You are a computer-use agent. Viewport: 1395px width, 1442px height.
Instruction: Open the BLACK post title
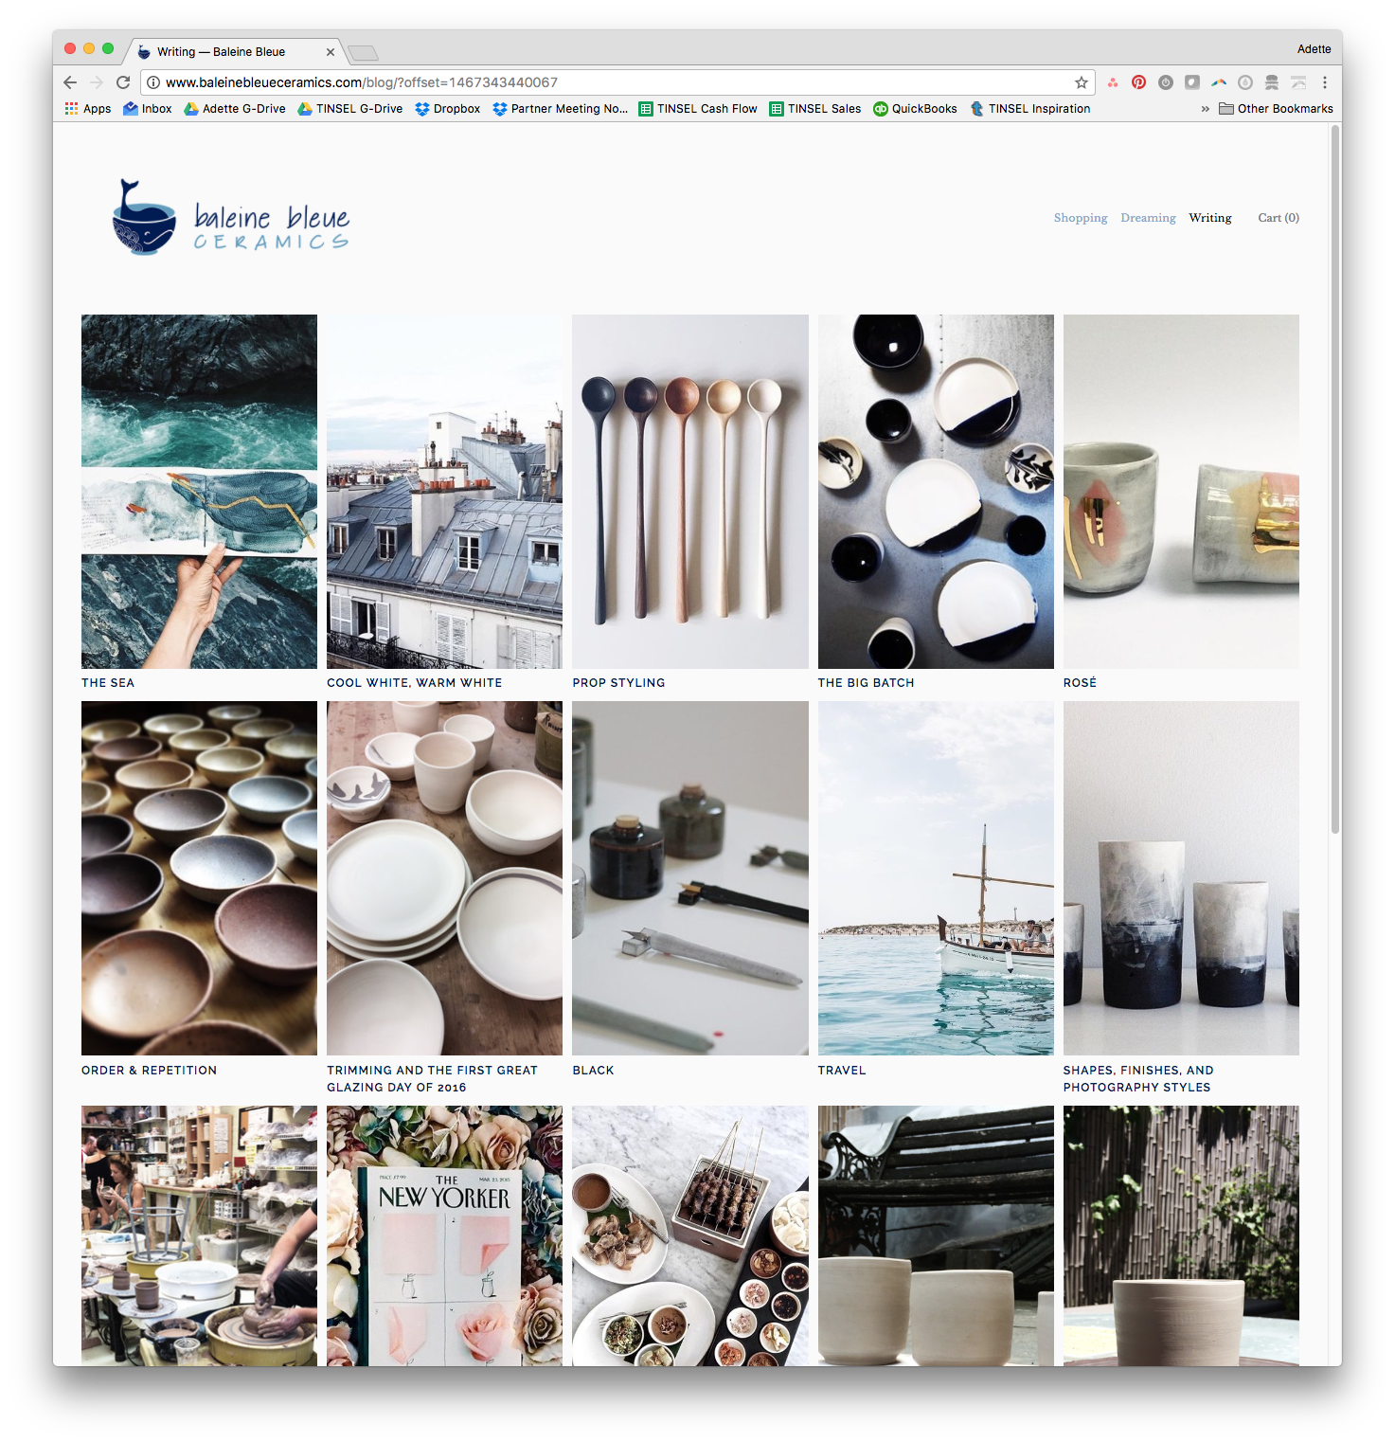[x=594, y=1071]
